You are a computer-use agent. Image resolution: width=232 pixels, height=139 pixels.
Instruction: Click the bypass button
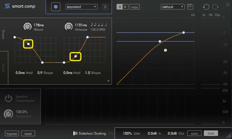point(12,134)
